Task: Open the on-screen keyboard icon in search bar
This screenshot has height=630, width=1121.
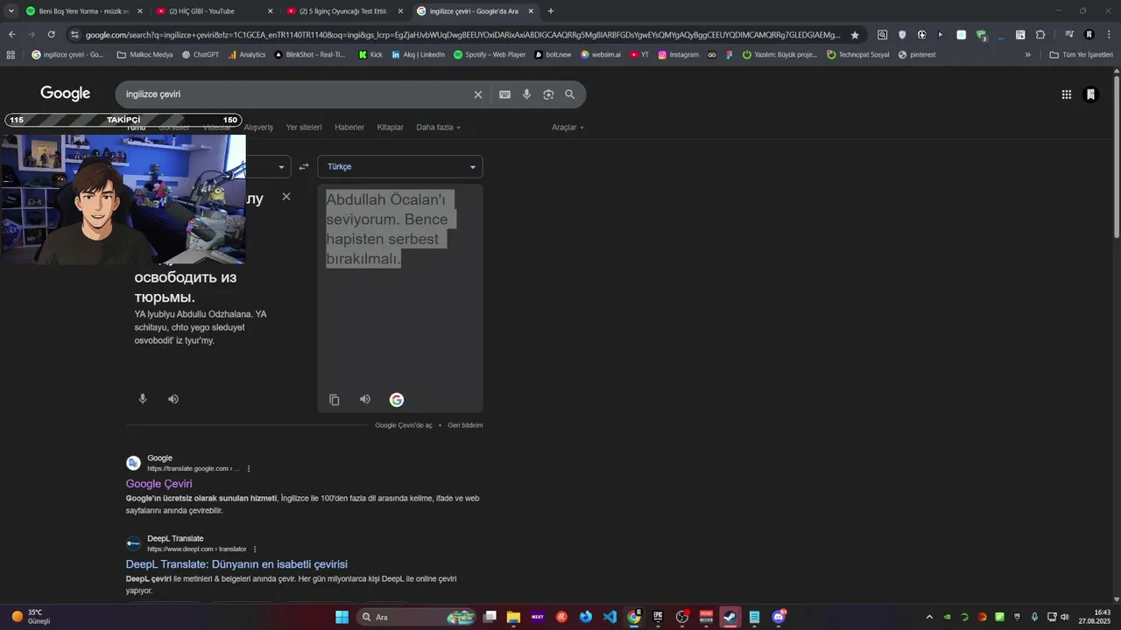Action: (x=504, y=94)
